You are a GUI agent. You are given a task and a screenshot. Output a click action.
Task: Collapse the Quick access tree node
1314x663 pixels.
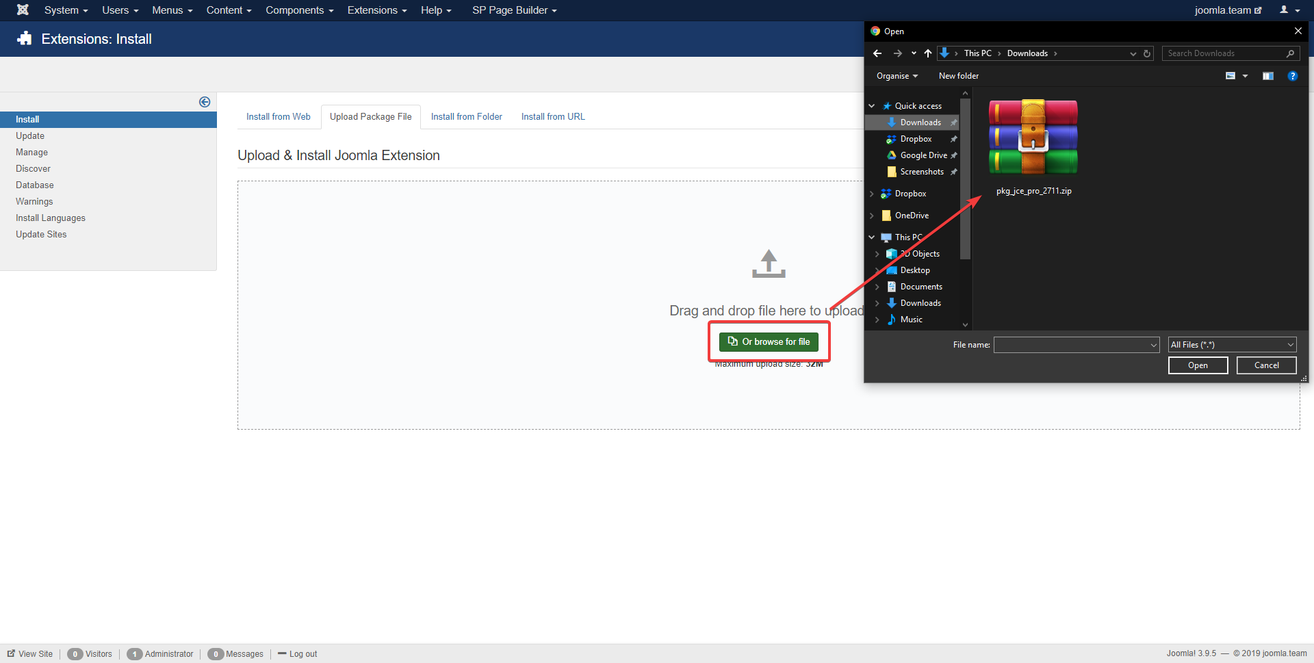[x=872, y=106]
